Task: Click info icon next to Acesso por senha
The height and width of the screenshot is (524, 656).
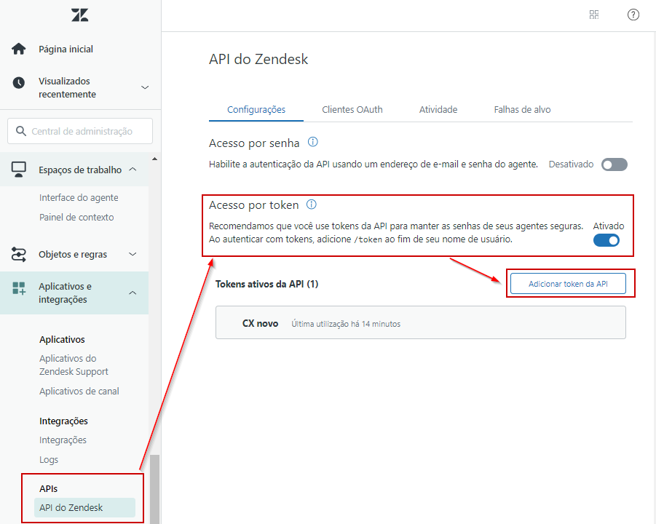Action: coord(312,142)
